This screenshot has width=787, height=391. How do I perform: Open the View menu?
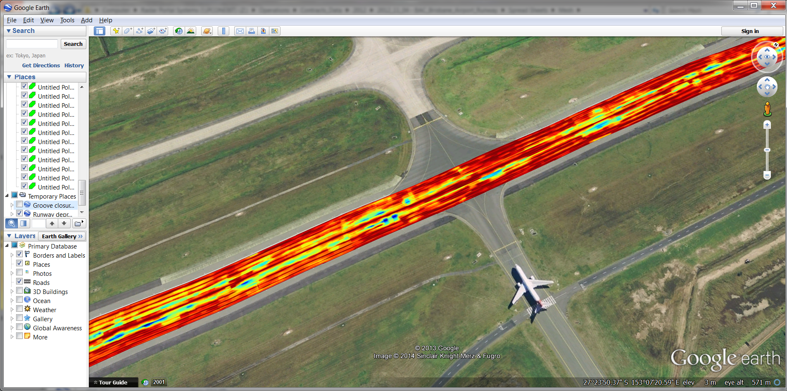[47, 20]
